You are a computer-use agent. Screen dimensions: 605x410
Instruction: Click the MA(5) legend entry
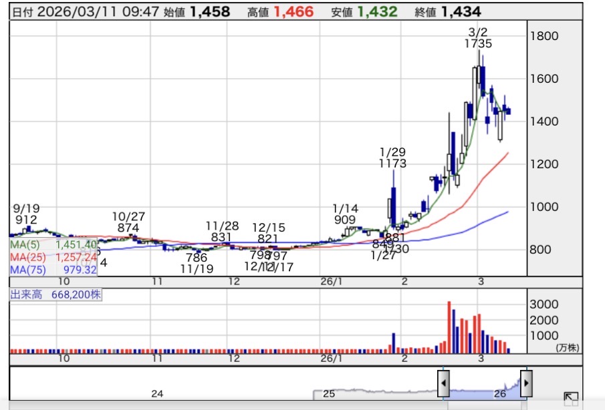coord(53,245)
